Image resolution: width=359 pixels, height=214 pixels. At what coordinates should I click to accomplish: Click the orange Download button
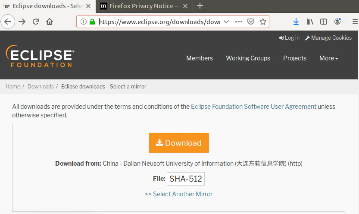[178, 143]
